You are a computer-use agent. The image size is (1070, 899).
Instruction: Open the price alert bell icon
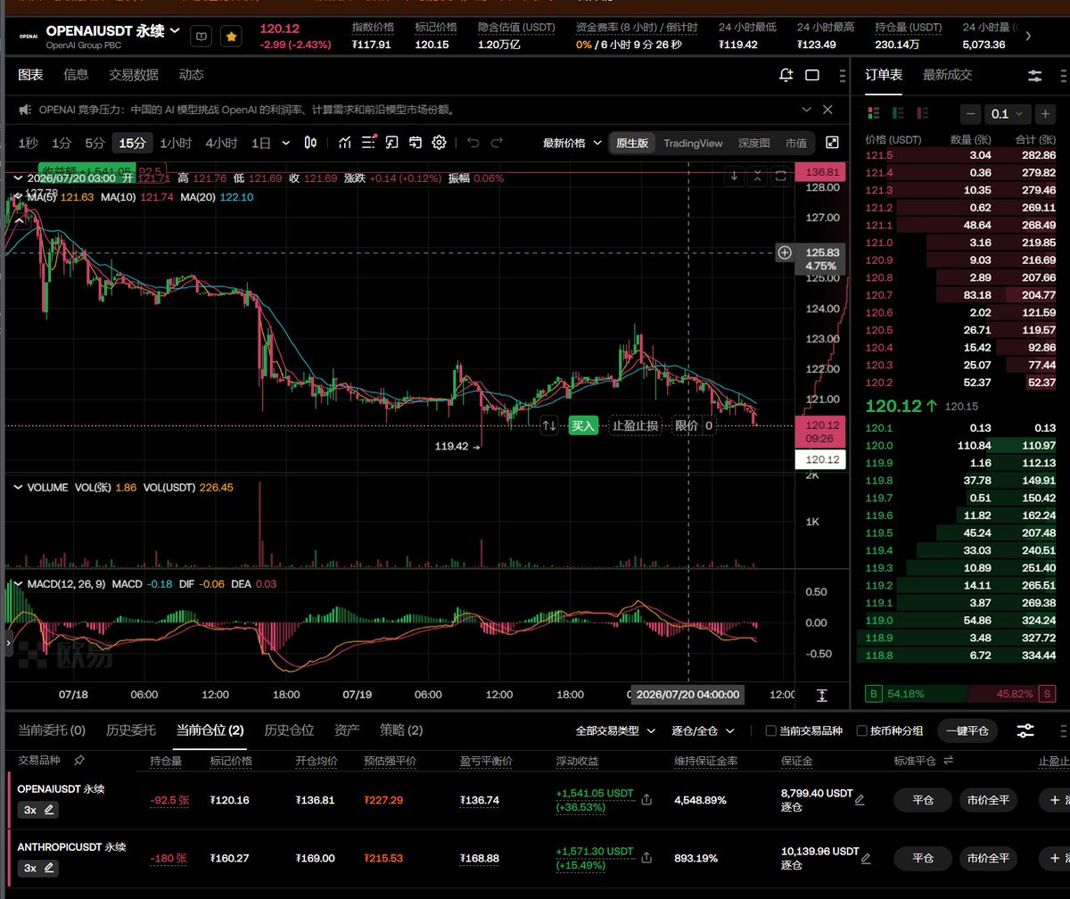pos(786,75)
